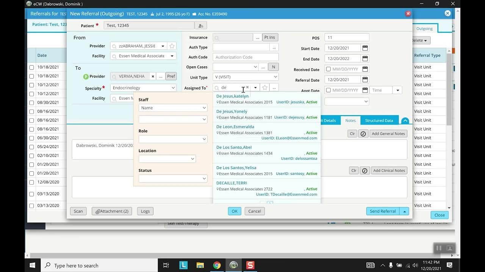This screenshot has width=485, height=272.
Task: Switch to the Notes tab
Action: (350, 121)
